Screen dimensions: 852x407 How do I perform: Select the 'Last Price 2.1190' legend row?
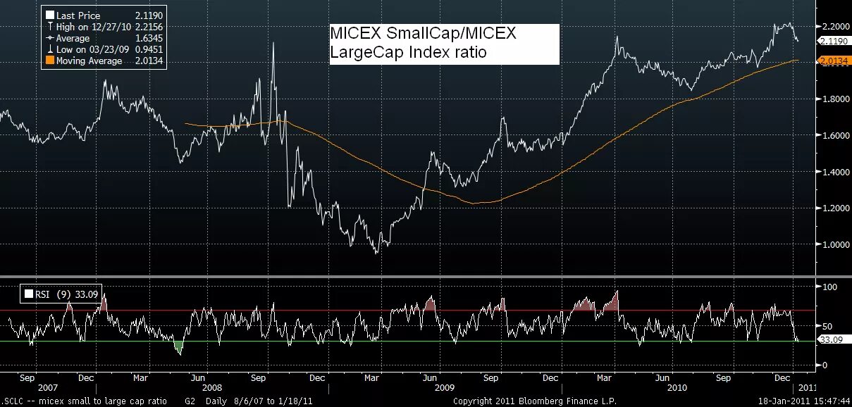104,15
